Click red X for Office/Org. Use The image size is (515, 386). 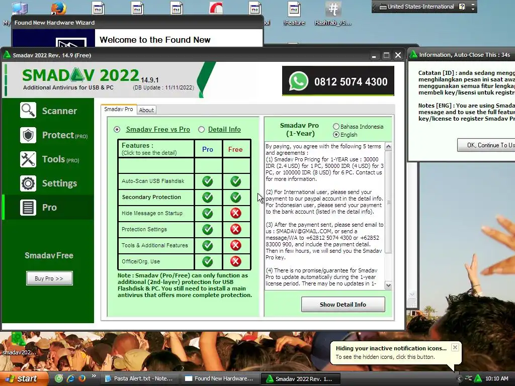tap(235, 261)
